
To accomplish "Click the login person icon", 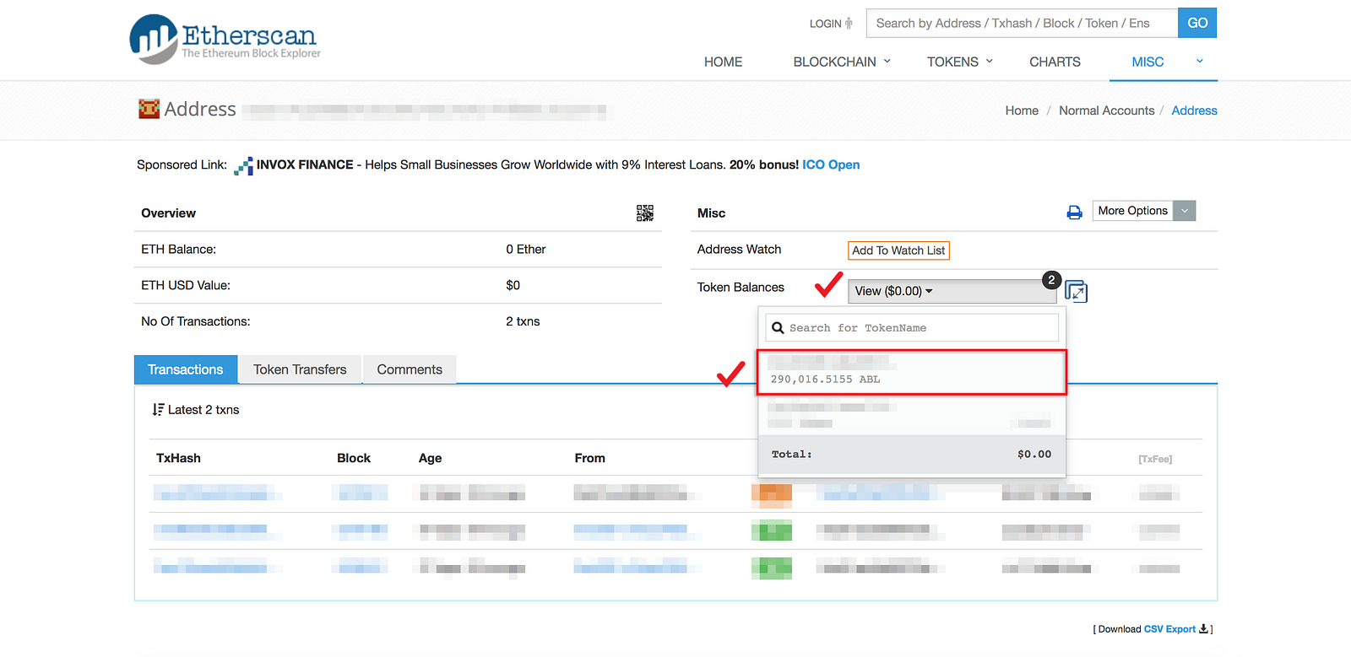I will (849, 24).
